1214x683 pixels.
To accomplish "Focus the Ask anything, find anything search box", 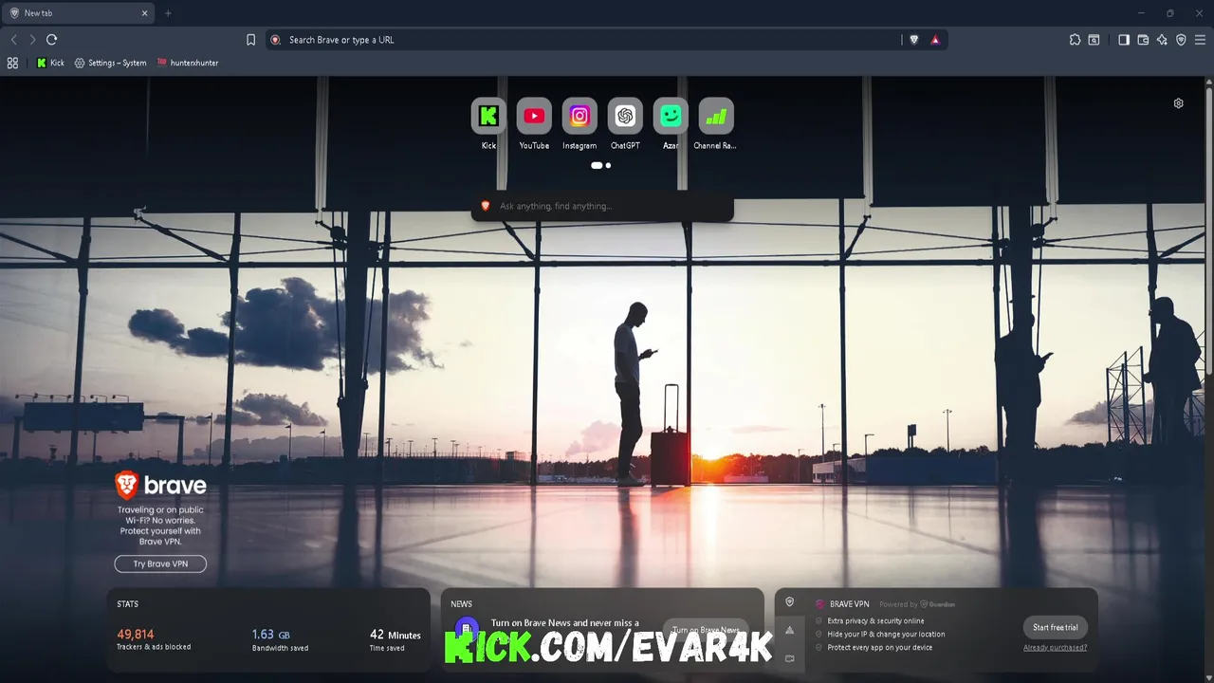I will [x=602, y=206].
